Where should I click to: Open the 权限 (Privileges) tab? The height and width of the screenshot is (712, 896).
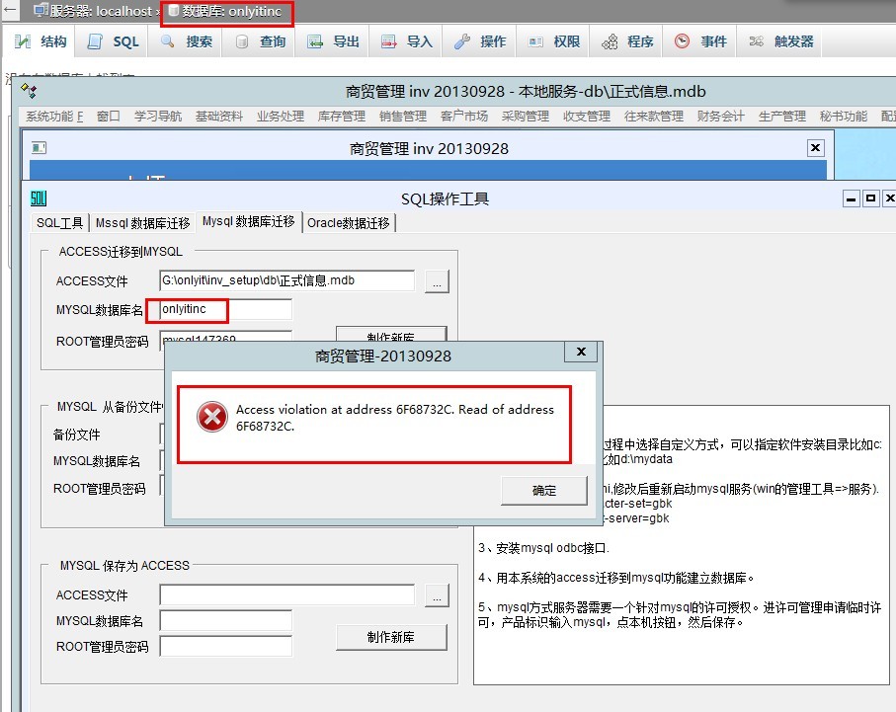coord(555,41)
